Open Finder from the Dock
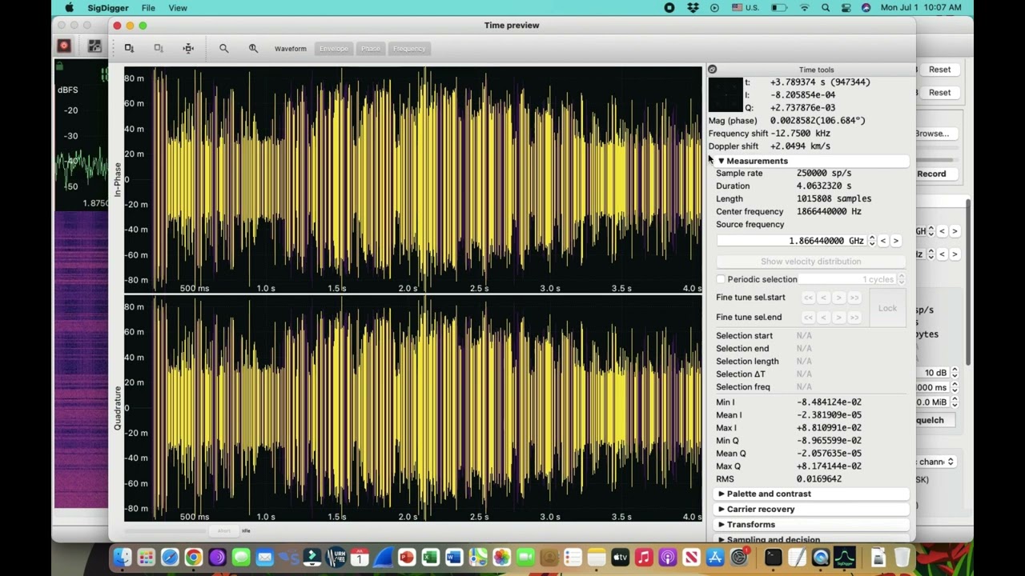 [122, 557]
